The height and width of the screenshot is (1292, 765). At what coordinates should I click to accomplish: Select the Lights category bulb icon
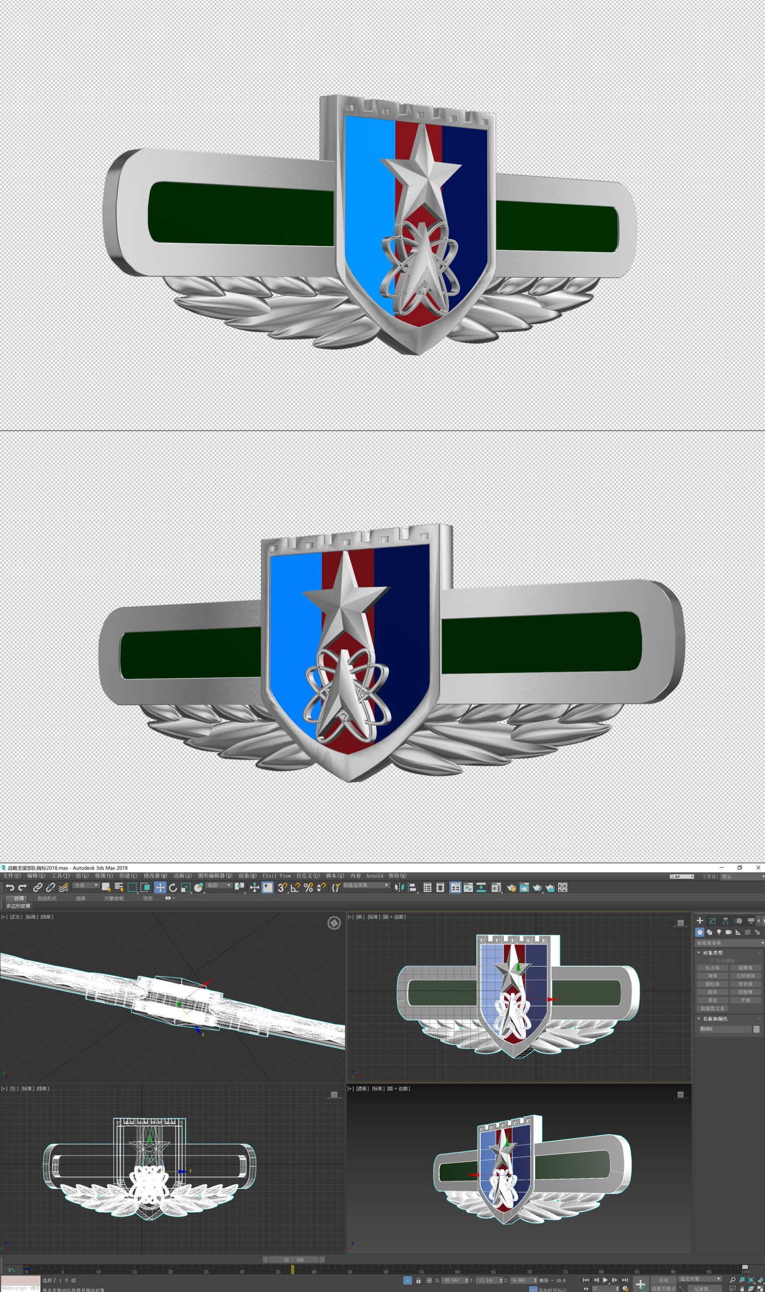(719, 932)
